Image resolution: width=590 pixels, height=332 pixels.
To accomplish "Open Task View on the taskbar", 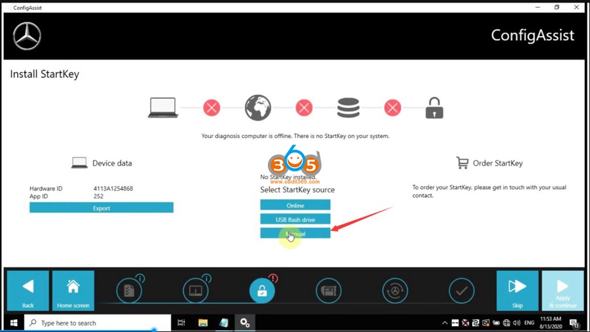I will (181, 323).
